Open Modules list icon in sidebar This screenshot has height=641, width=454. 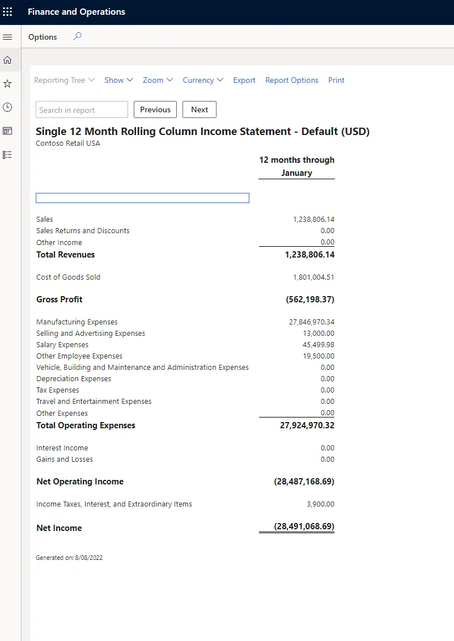pyautogui.click(x=8, y=154)
